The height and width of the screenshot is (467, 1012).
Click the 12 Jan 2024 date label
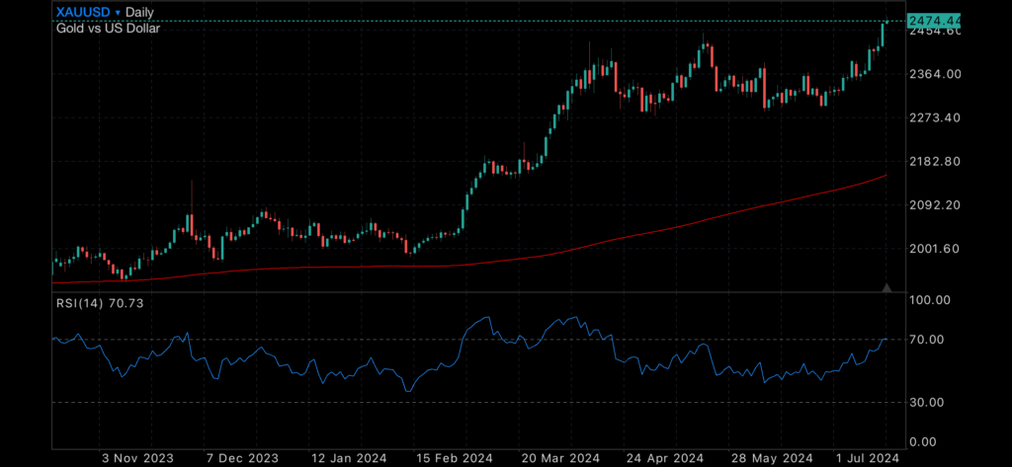pos(348,458)
